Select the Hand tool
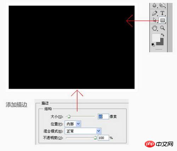The height and width of the screenshot is (151, 177). point(154,28)
